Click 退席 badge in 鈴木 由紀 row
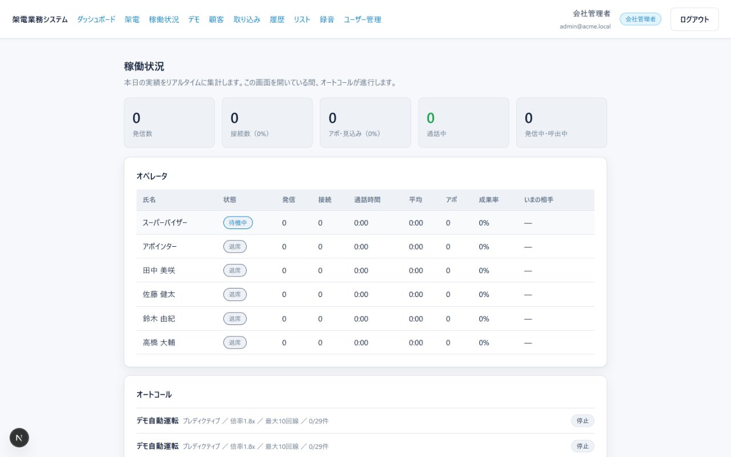 [x=235, y=319]
